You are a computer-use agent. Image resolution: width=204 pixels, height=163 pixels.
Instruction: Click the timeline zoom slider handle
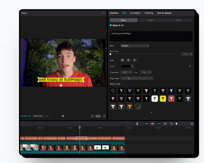pyautogui.click(x=176, y=124)
